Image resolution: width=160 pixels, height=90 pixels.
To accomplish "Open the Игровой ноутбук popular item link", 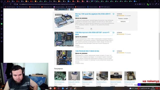I will pyautogui.click(x=101, y=82).
